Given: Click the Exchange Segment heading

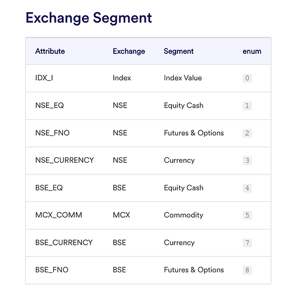Looking at the screenshot, I should (x=89, y=18).
